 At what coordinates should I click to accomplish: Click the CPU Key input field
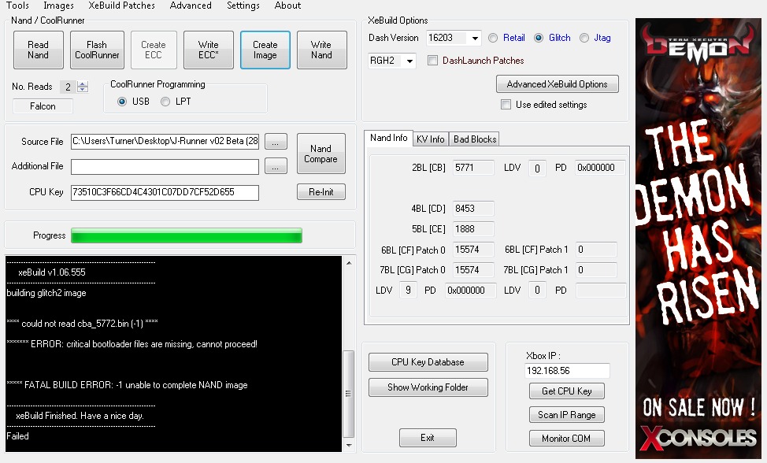click(165, 193)
